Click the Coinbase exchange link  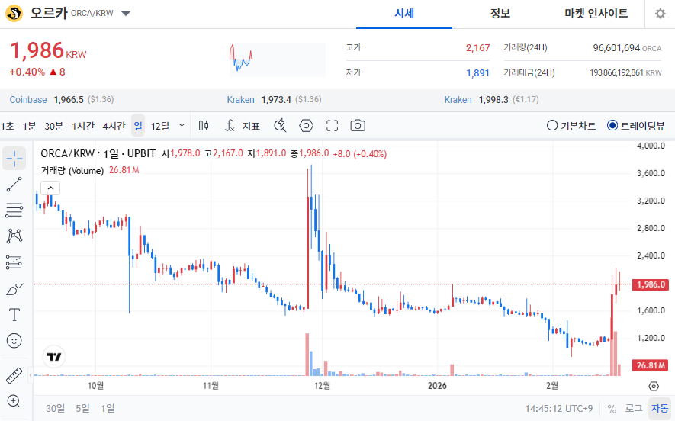pyautogui.click(x=28, y=100)
